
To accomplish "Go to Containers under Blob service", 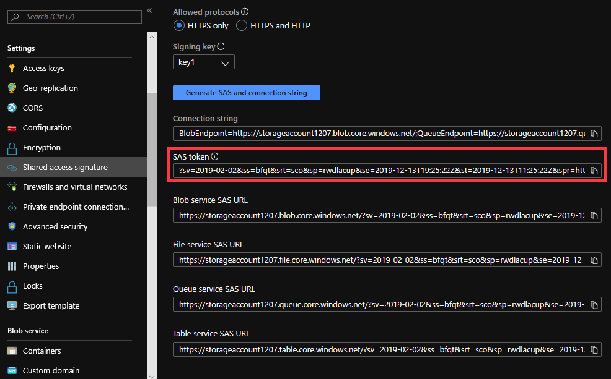I will click(42, 351).
